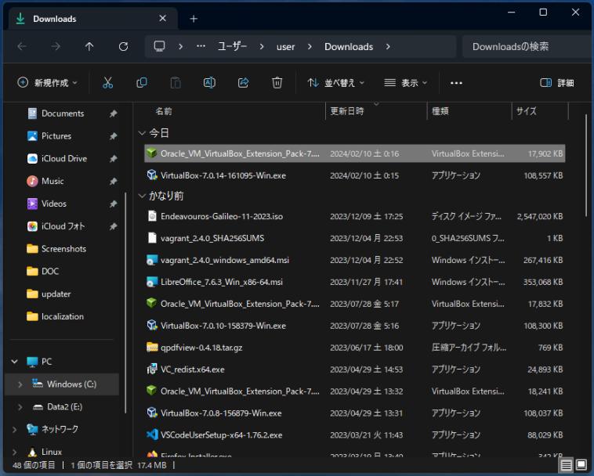Click the LibreOffice msi installer icon

(x=152, y=282)
